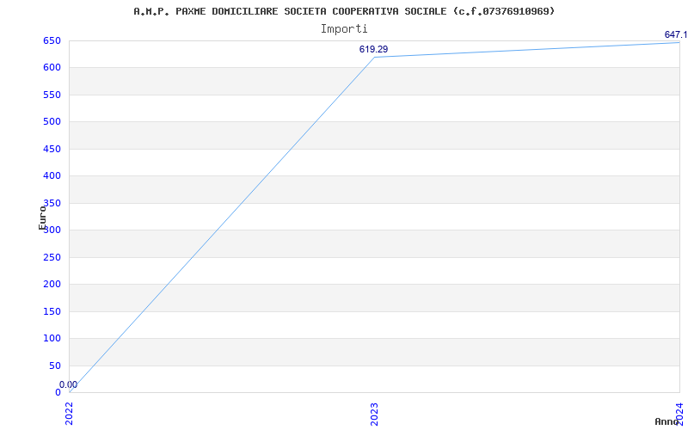Image resolution: width=688 pixels, height=430 pixels.
Task: Click the 600 y-axis tick label
Action: click(x=52, y=68)
